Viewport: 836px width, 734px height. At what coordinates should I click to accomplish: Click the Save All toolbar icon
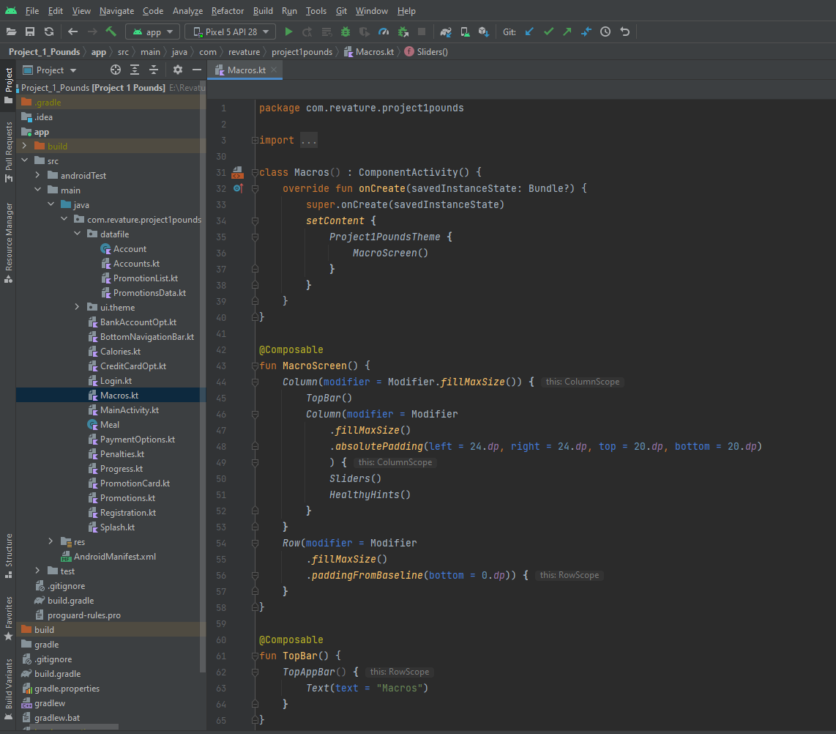click(x=30, y=32)
